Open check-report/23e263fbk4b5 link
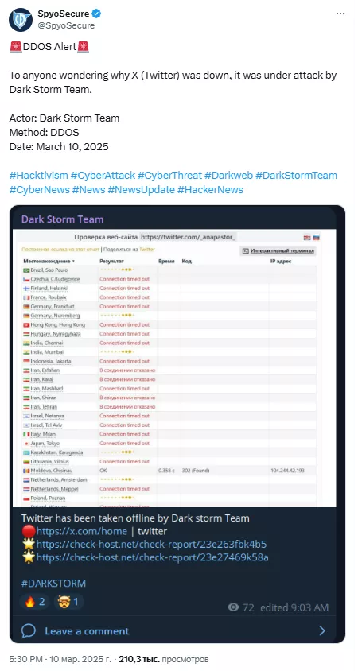The image size is (358, 671). click(151, 545)
